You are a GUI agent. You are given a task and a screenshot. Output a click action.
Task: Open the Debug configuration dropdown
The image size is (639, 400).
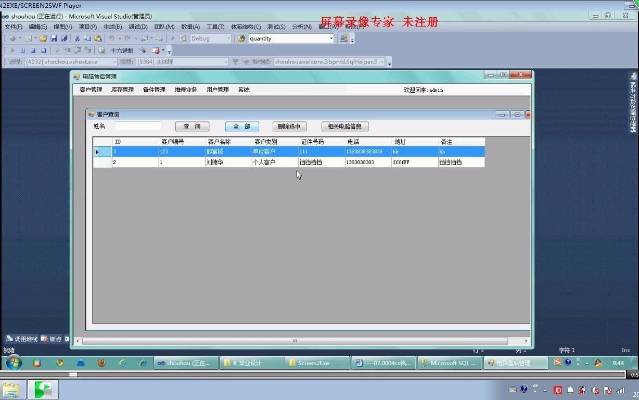229,38
